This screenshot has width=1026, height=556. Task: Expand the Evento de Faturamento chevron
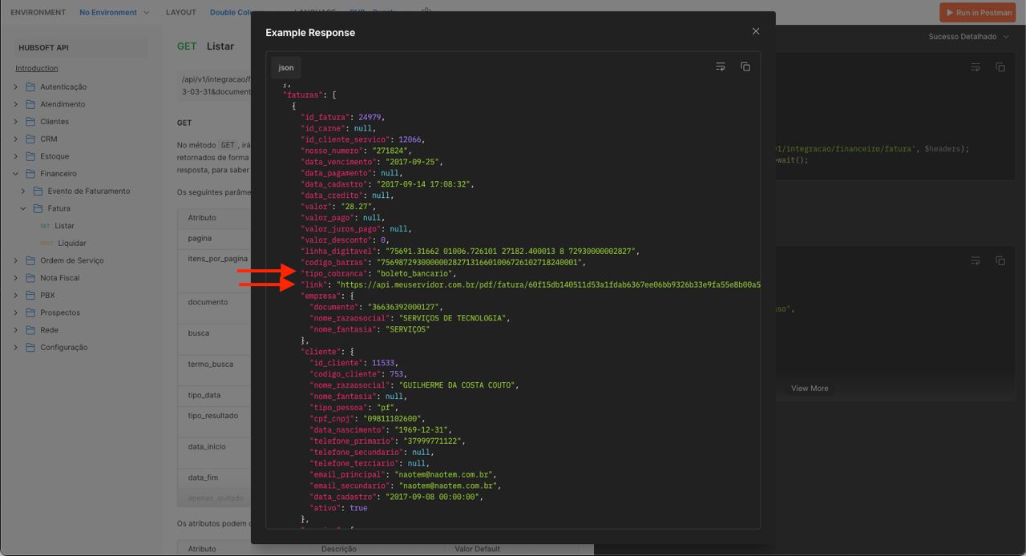(x=23, y=191)
